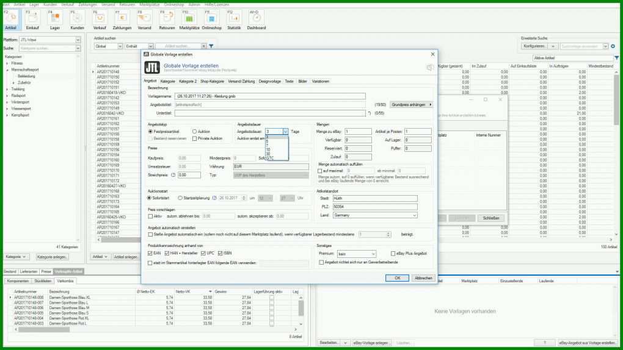Viewport: 623px width, 350px height.
Task: Enable the Private Auktion checkbox
Action: point(194,138)
